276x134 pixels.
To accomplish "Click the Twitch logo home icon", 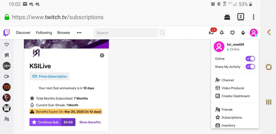I will (7, 33).
